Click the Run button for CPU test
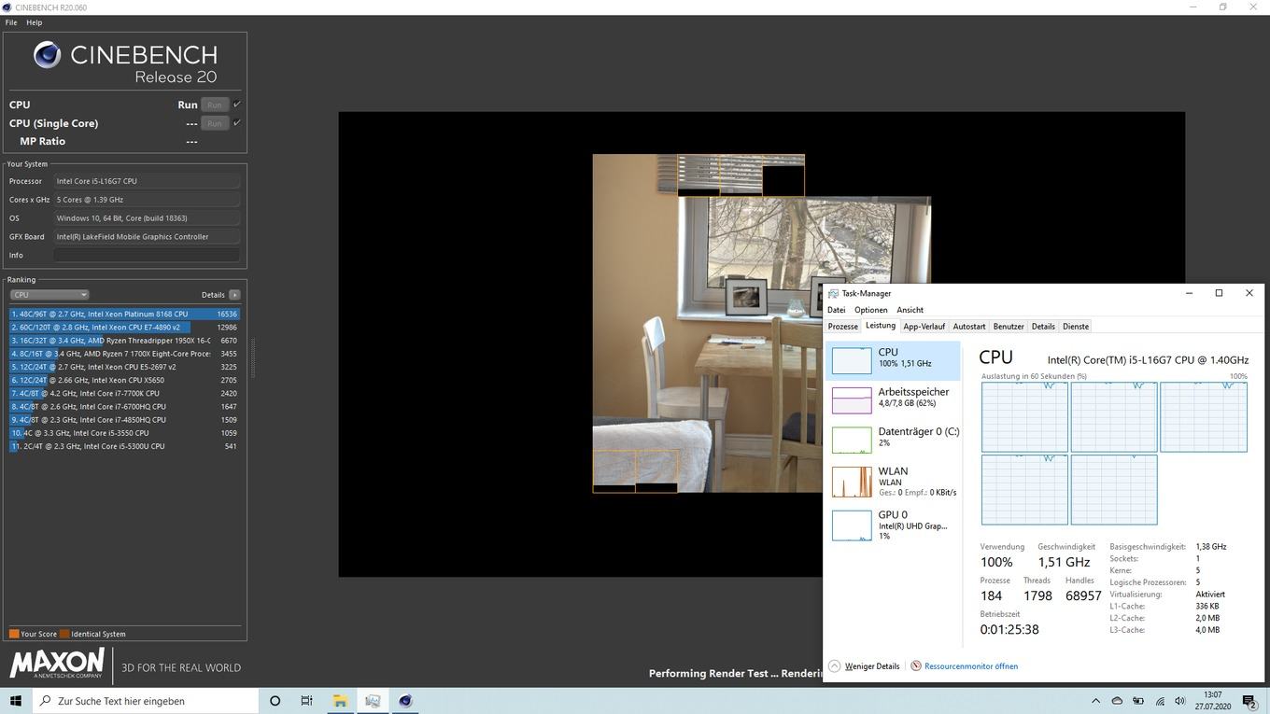 tap(215, 105)
